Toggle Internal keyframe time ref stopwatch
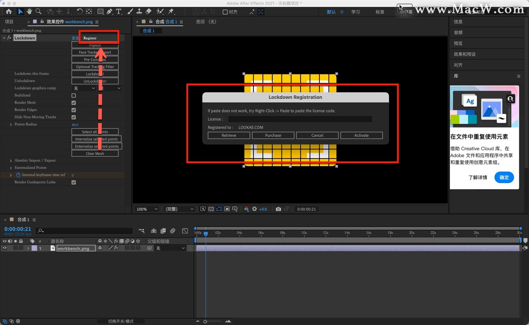 18,175
